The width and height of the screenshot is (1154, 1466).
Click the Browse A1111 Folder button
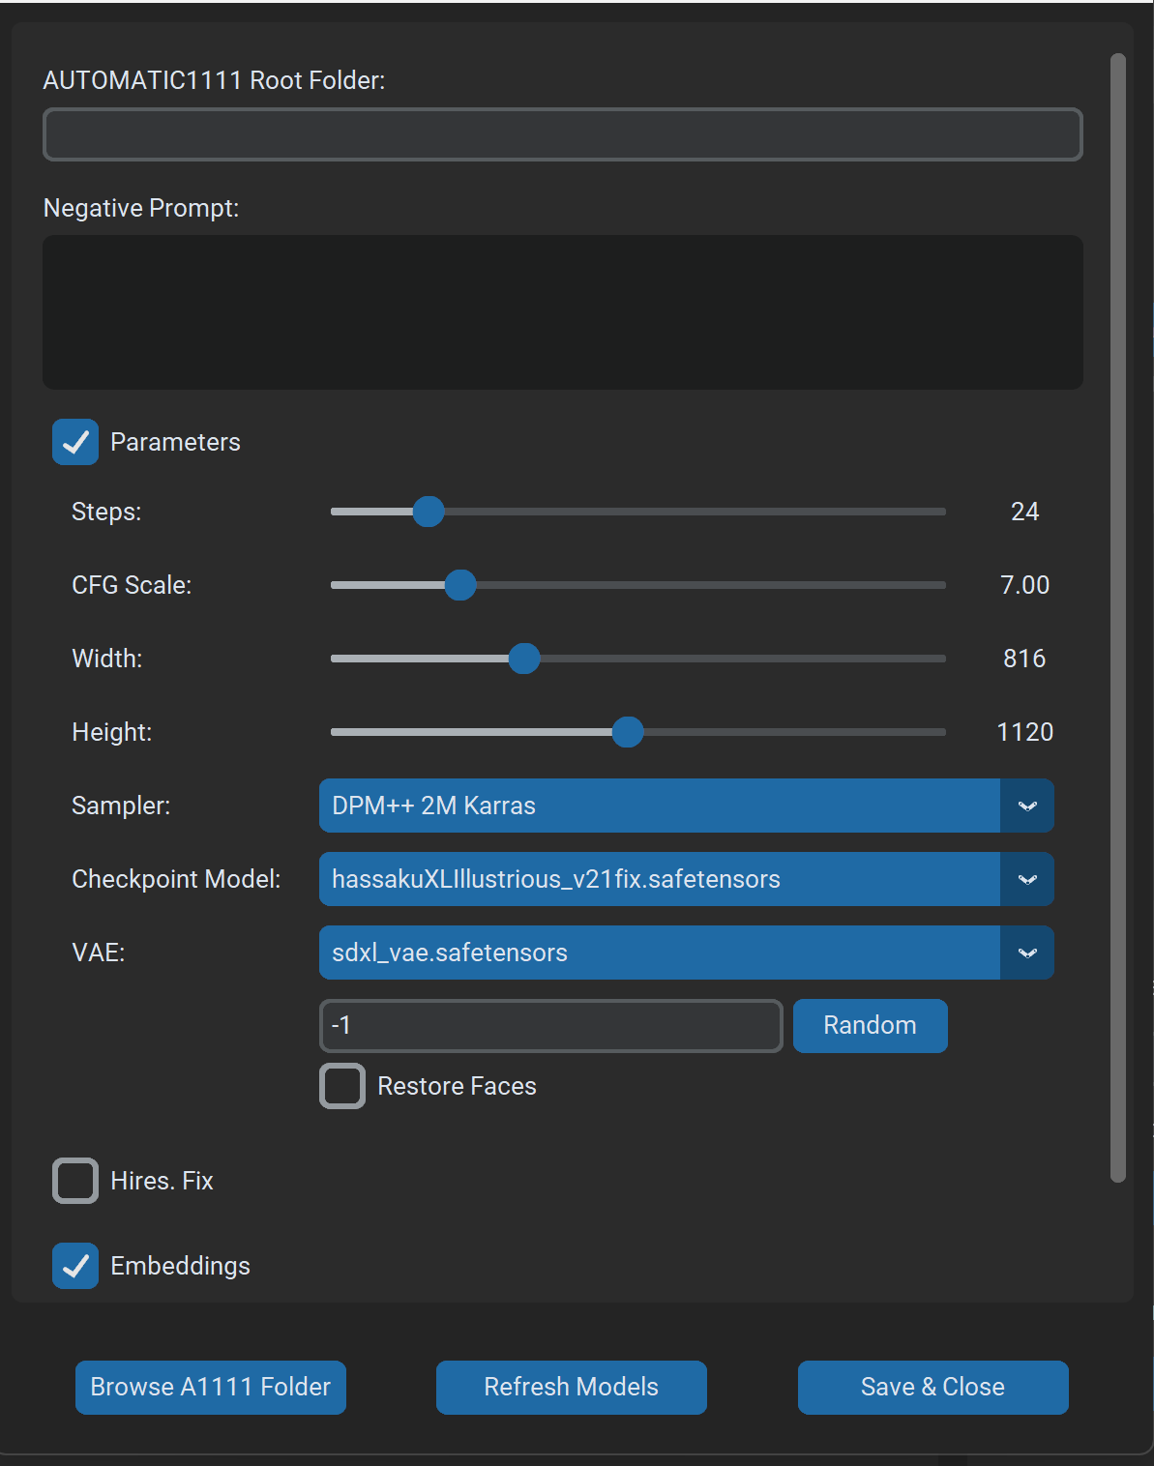click(211, 1387)
